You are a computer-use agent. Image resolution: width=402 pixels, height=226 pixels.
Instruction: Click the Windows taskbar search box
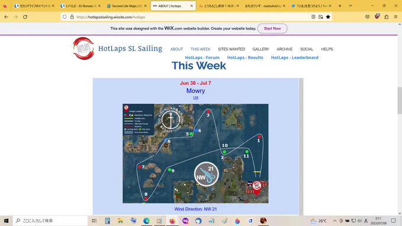[x=50, y=221]
